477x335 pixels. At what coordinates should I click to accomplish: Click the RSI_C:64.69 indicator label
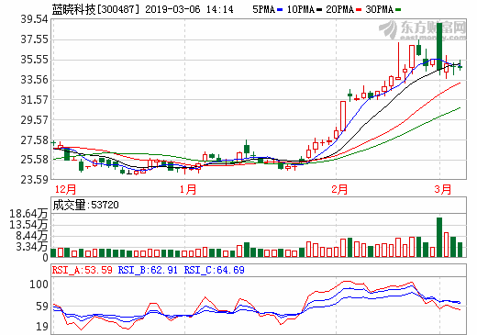[215, 270]
